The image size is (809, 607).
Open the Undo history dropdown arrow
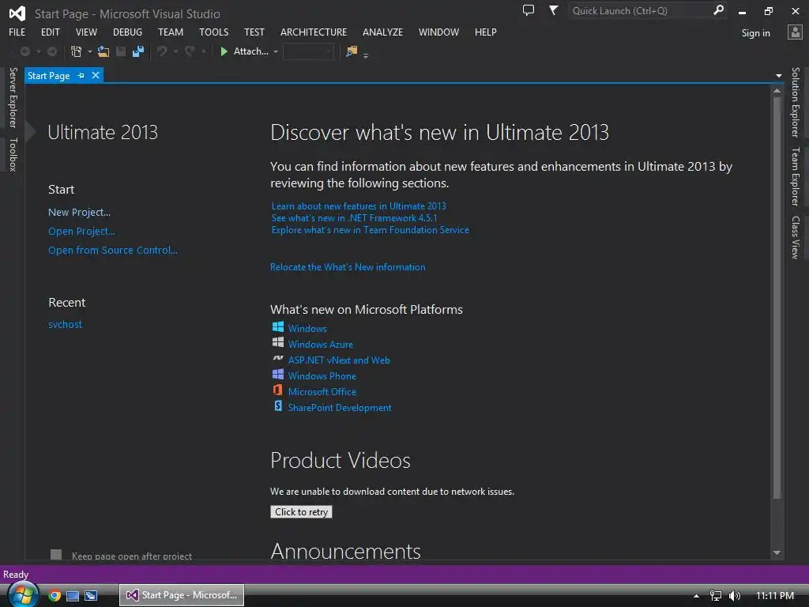175,51
